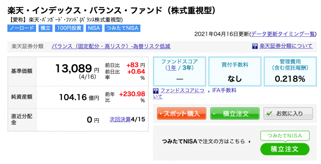Click the arrow icon before IFA手数料
321x164 pixels.
pyautogui.click(x=209, y=91)
